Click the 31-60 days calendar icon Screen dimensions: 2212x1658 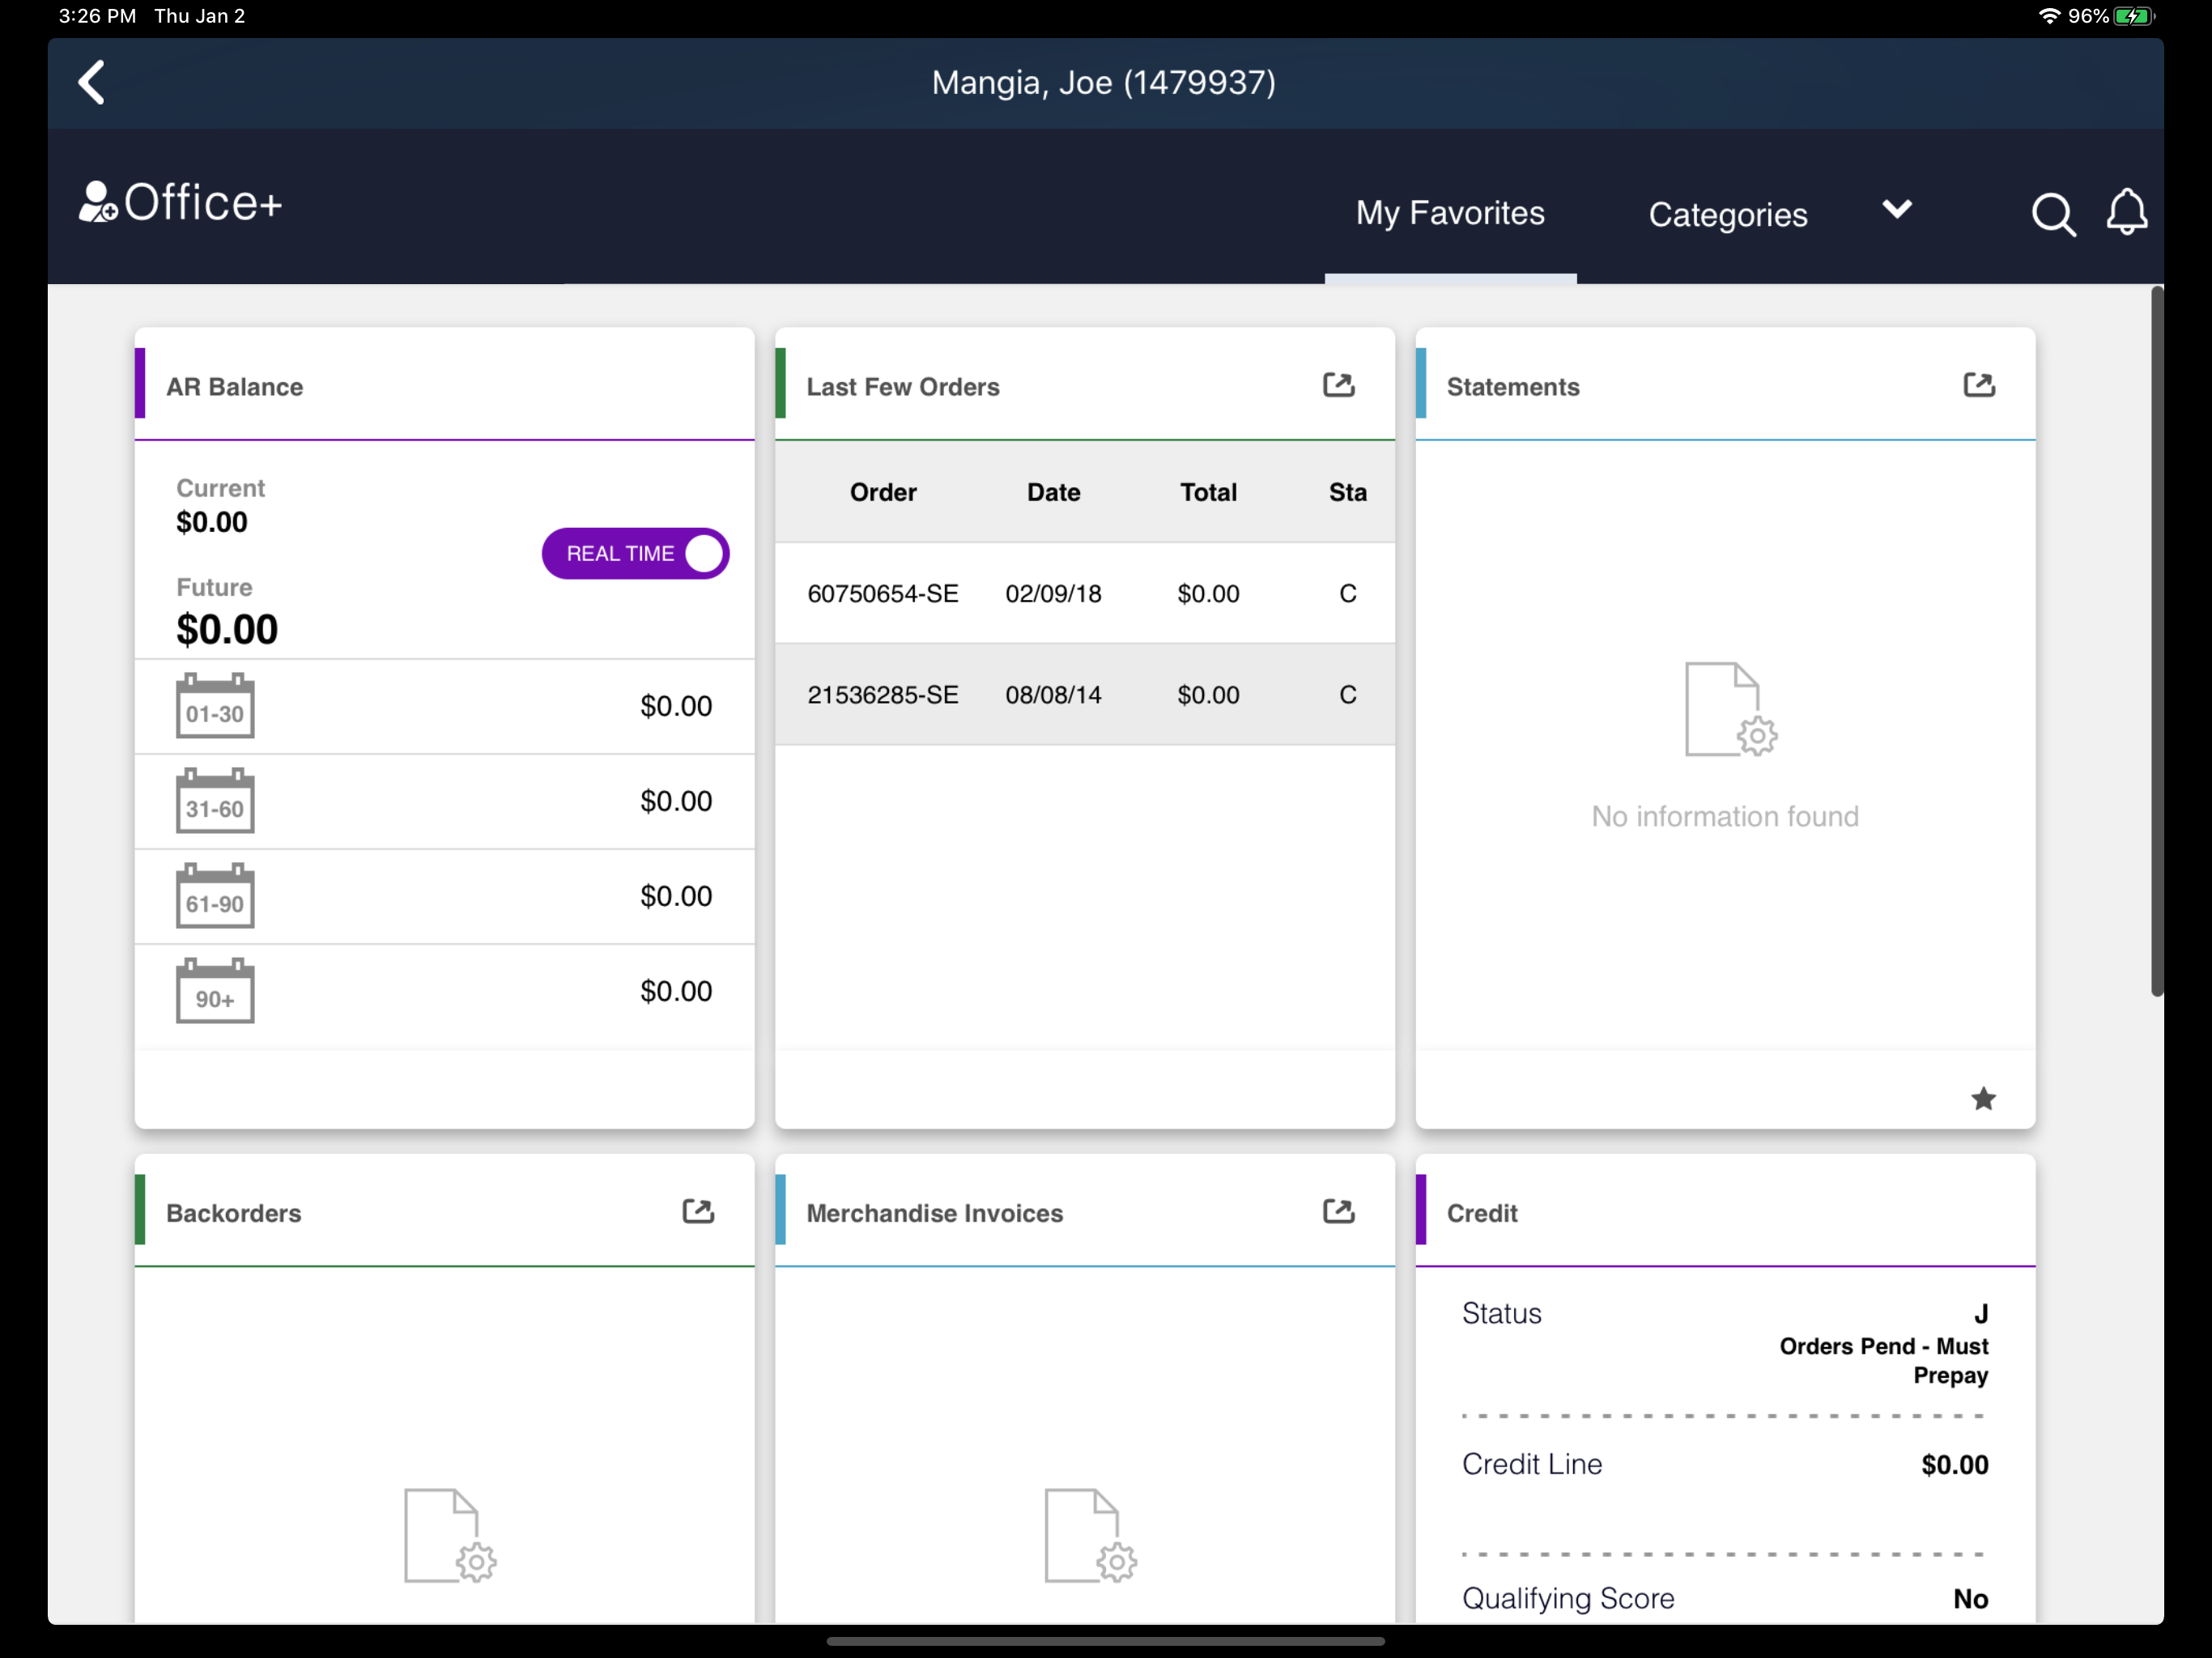215,801
